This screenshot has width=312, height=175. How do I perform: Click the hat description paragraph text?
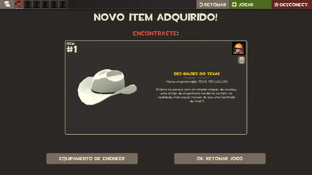pyautogui.click(x=197, y=95)
